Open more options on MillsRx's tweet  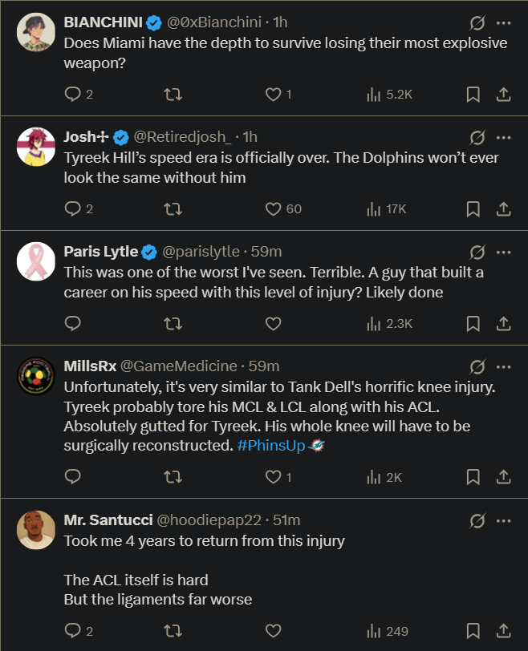click(504, 367)
